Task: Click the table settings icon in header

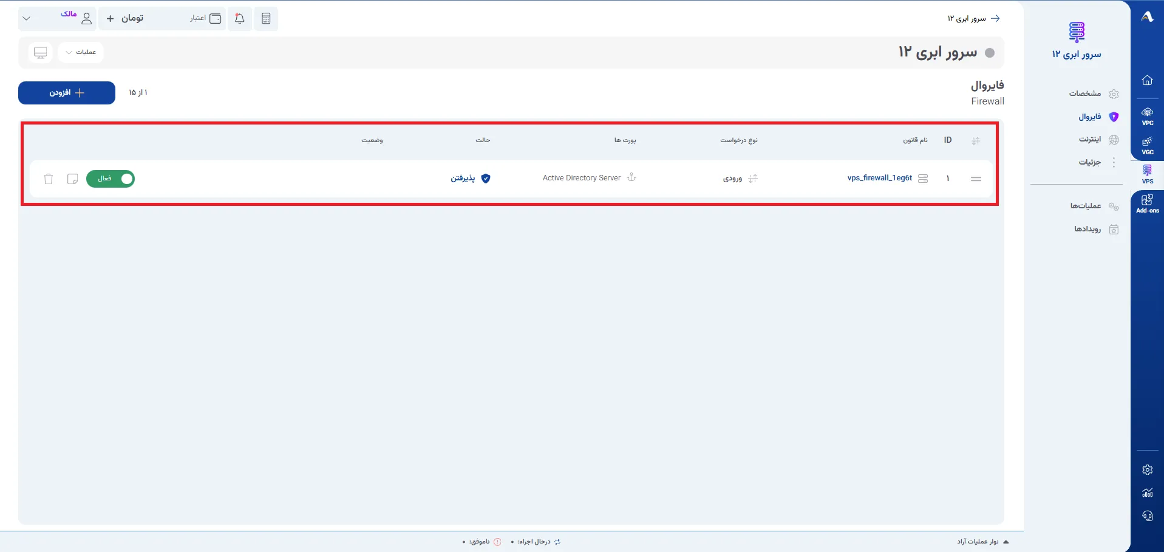Action: tap(976, 141)
